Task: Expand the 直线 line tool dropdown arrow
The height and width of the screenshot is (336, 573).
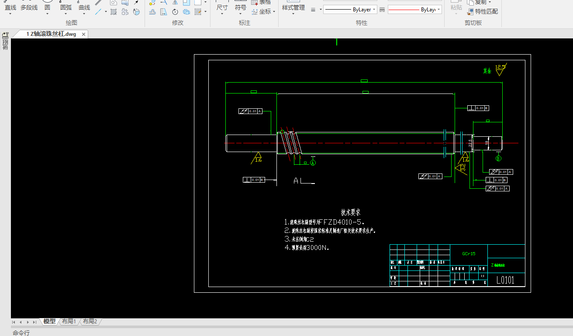Action: pos(10,14)
